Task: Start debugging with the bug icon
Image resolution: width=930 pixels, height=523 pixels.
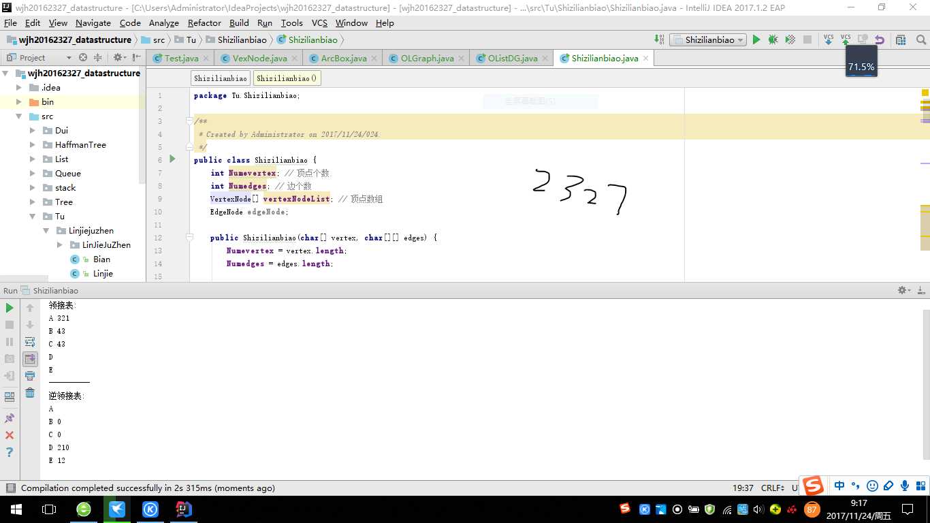Action: (x=773, y=39)
